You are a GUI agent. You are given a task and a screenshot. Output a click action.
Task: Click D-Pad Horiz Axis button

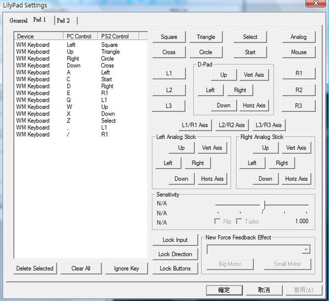[254, 105]
